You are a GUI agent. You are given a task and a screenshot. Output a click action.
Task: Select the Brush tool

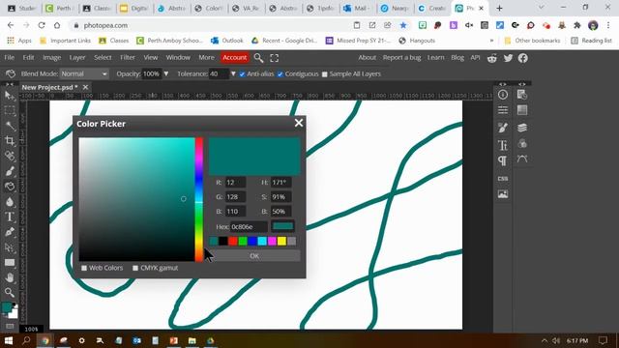tap(10, 171)
